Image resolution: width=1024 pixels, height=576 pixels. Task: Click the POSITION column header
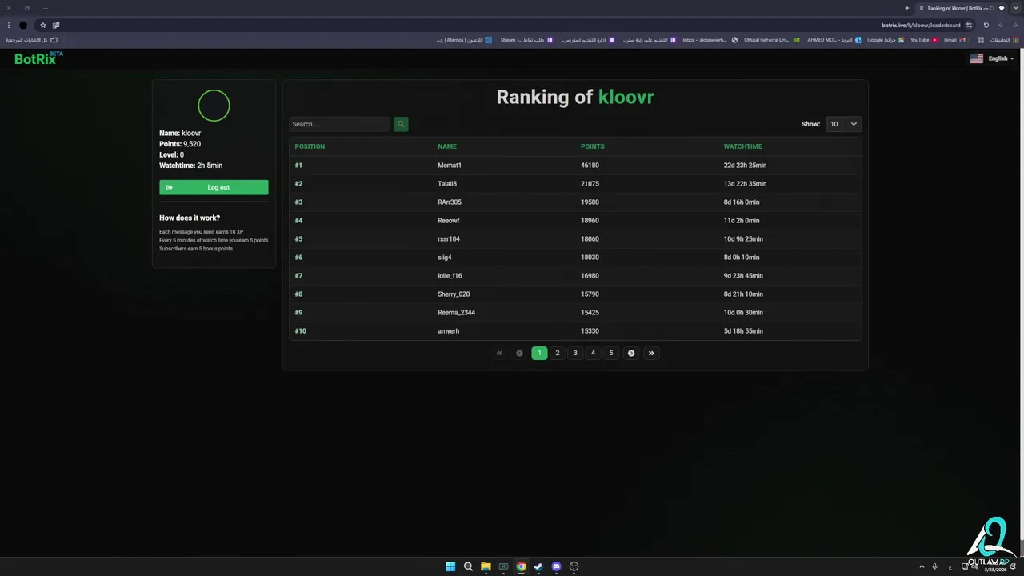pos(310,146)
